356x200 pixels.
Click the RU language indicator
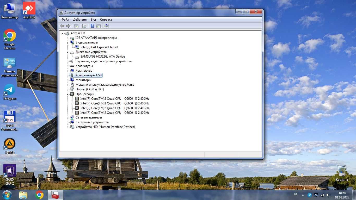tap(296, 194)
